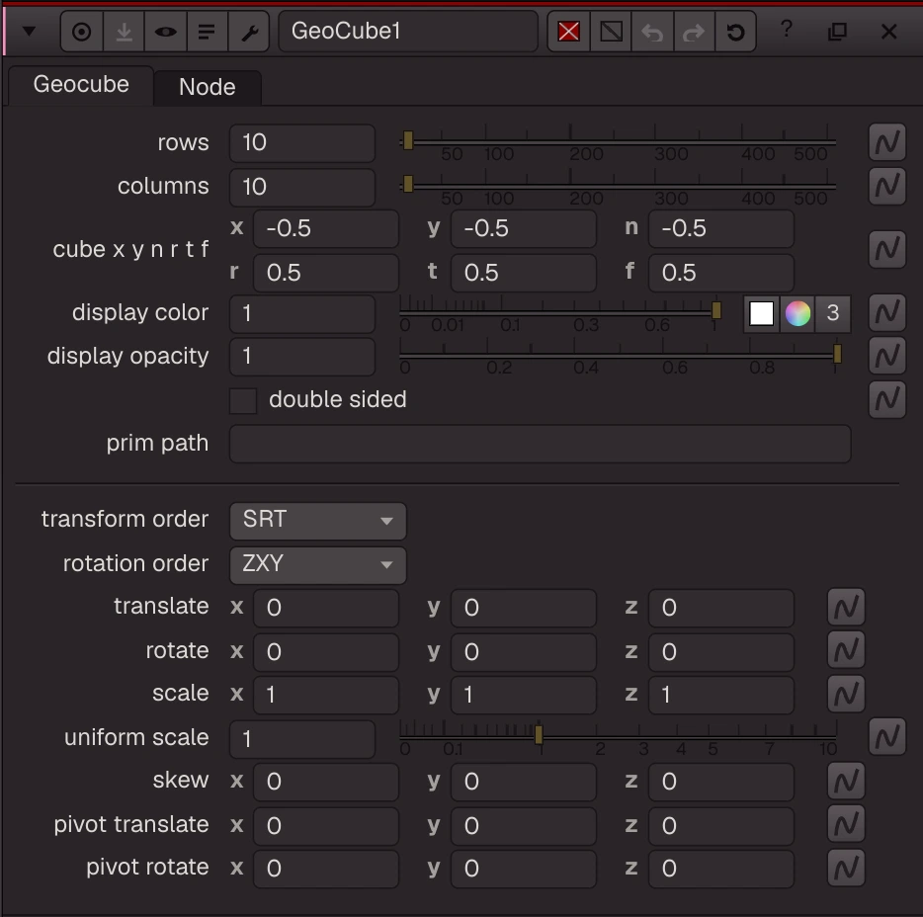Click the rows slider handle
The image size is (923, 917).
(x=408, y=141)
